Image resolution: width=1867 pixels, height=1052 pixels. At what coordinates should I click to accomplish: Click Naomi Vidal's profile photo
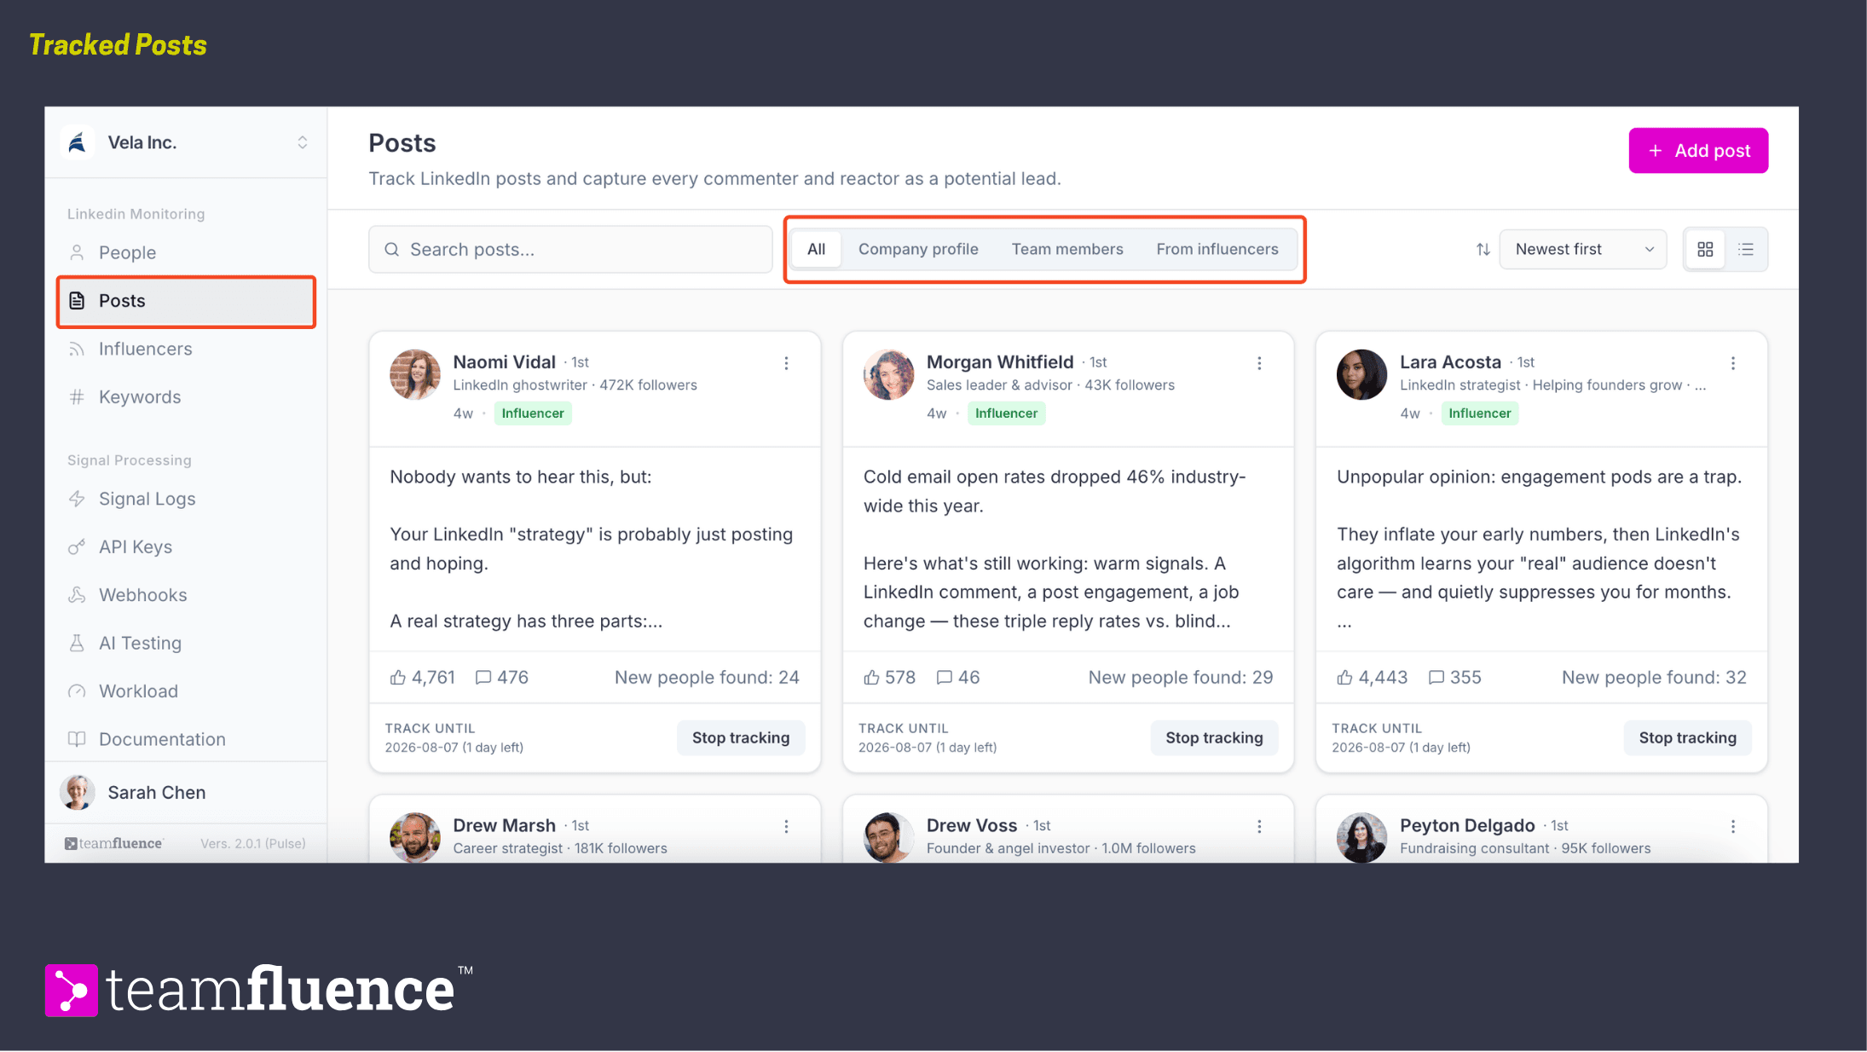click(x=415, y=374)
